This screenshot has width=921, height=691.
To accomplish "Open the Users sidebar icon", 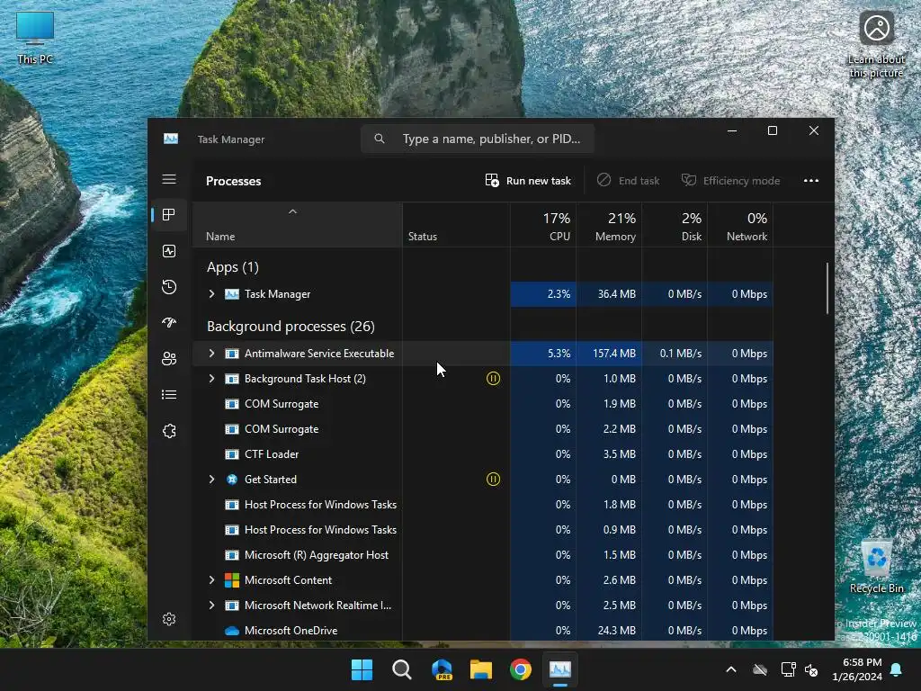I will pos(169,359).
